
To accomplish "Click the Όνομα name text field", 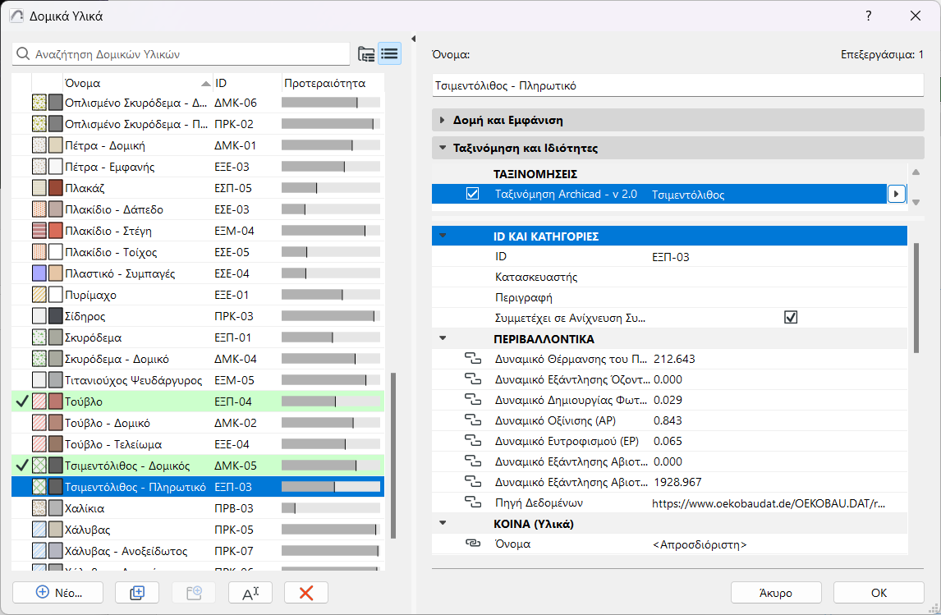I will (677, 85).
